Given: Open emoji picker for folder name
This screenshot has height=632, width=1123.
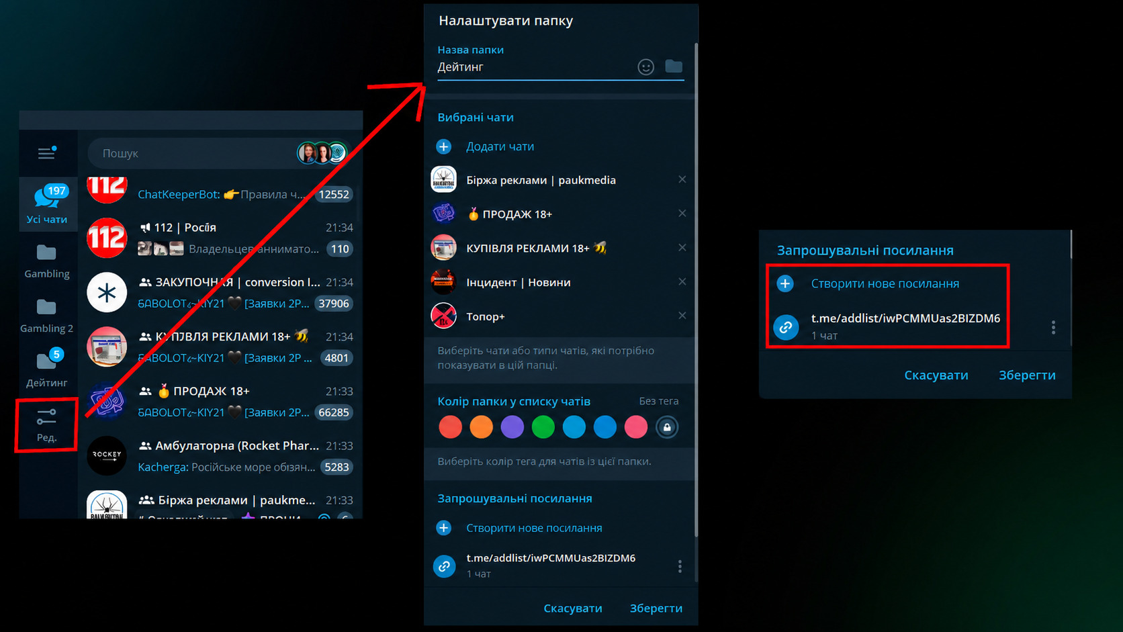Looking at the screenshot, I should click(x=645, y=66).
